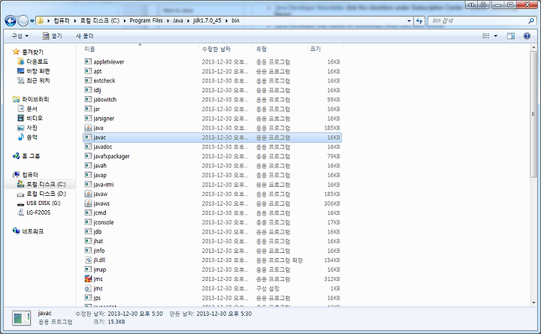
Task: Click the javadoc file icon
Action: coord(89,146)
